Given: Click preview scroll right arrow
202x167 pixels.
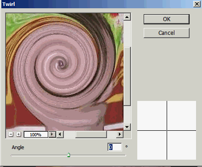Looking at the screenshot, I should pos(120,134).
